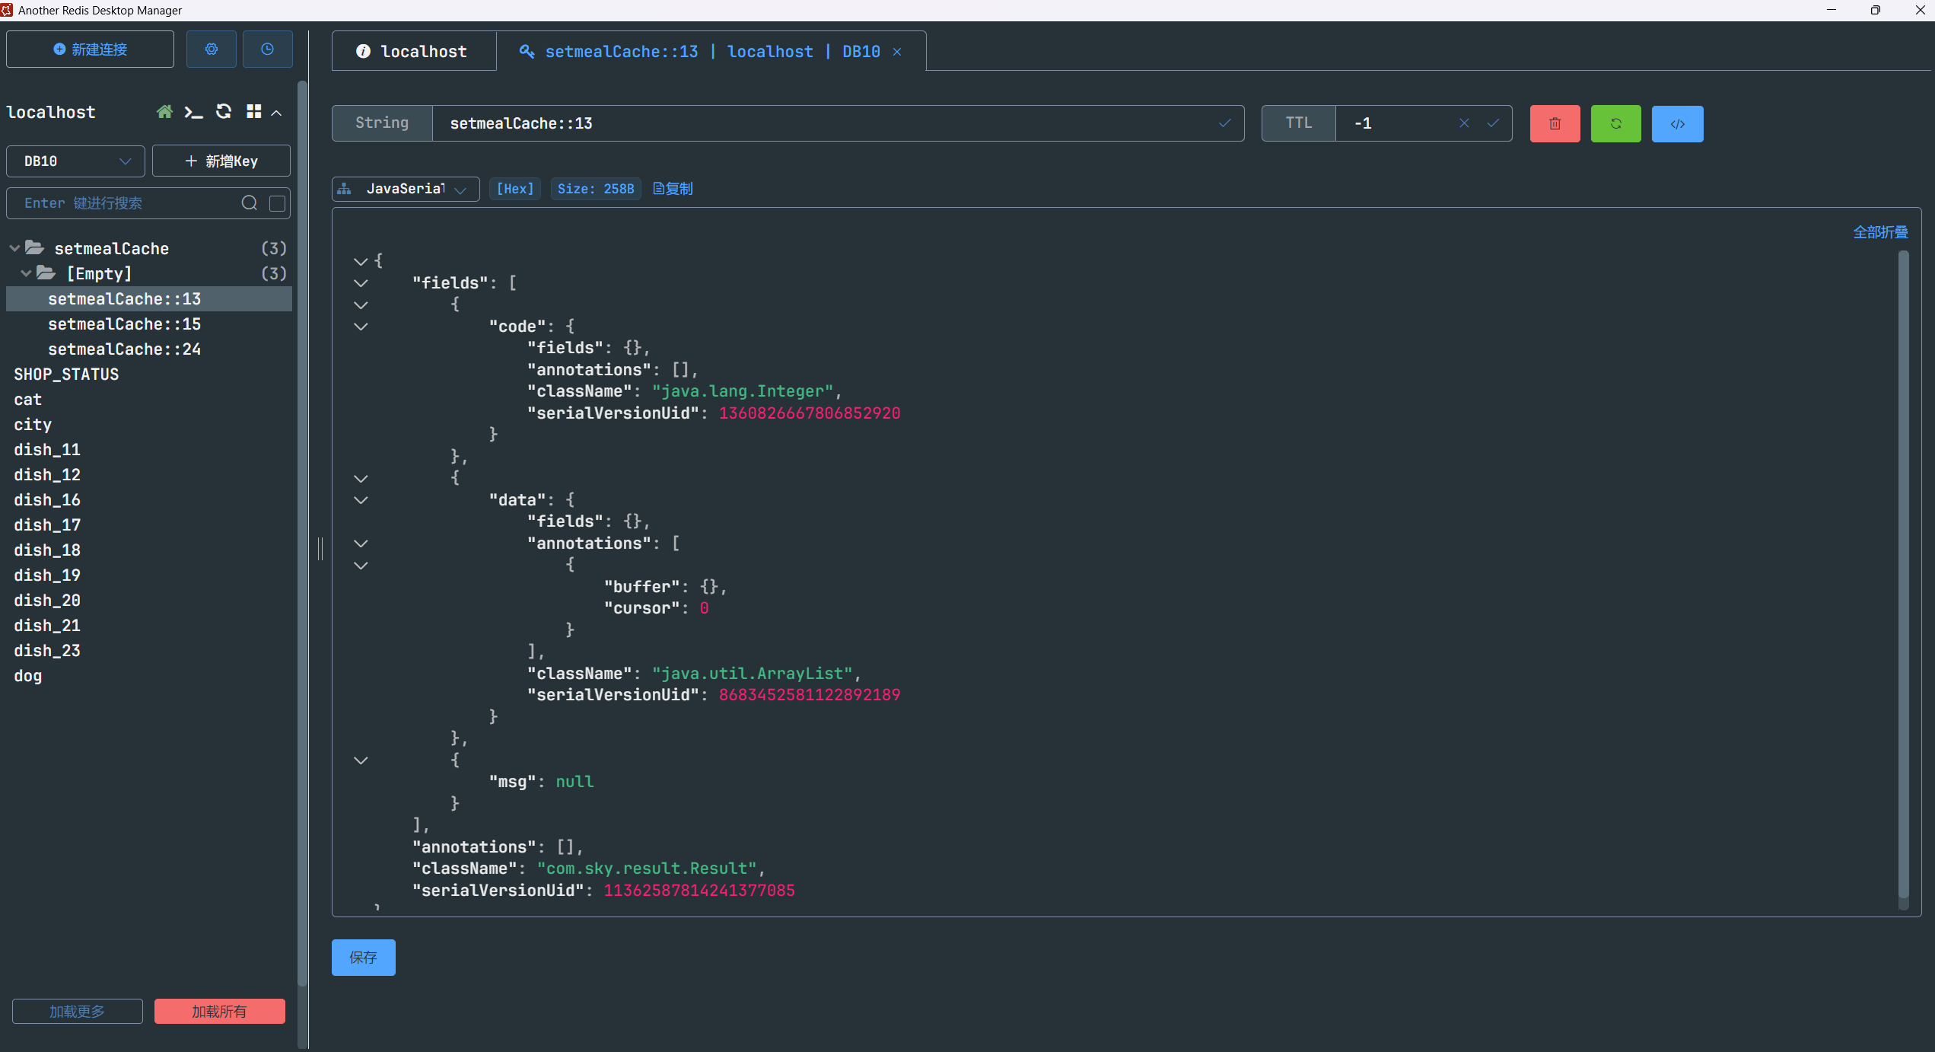Click the 复制 copy link
Screen dimensions: 1935x1052
pyautogui.click(x=673, y=189)
